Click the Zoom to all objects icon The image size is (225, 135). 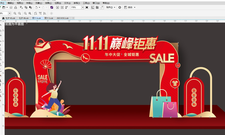(30, 13)
